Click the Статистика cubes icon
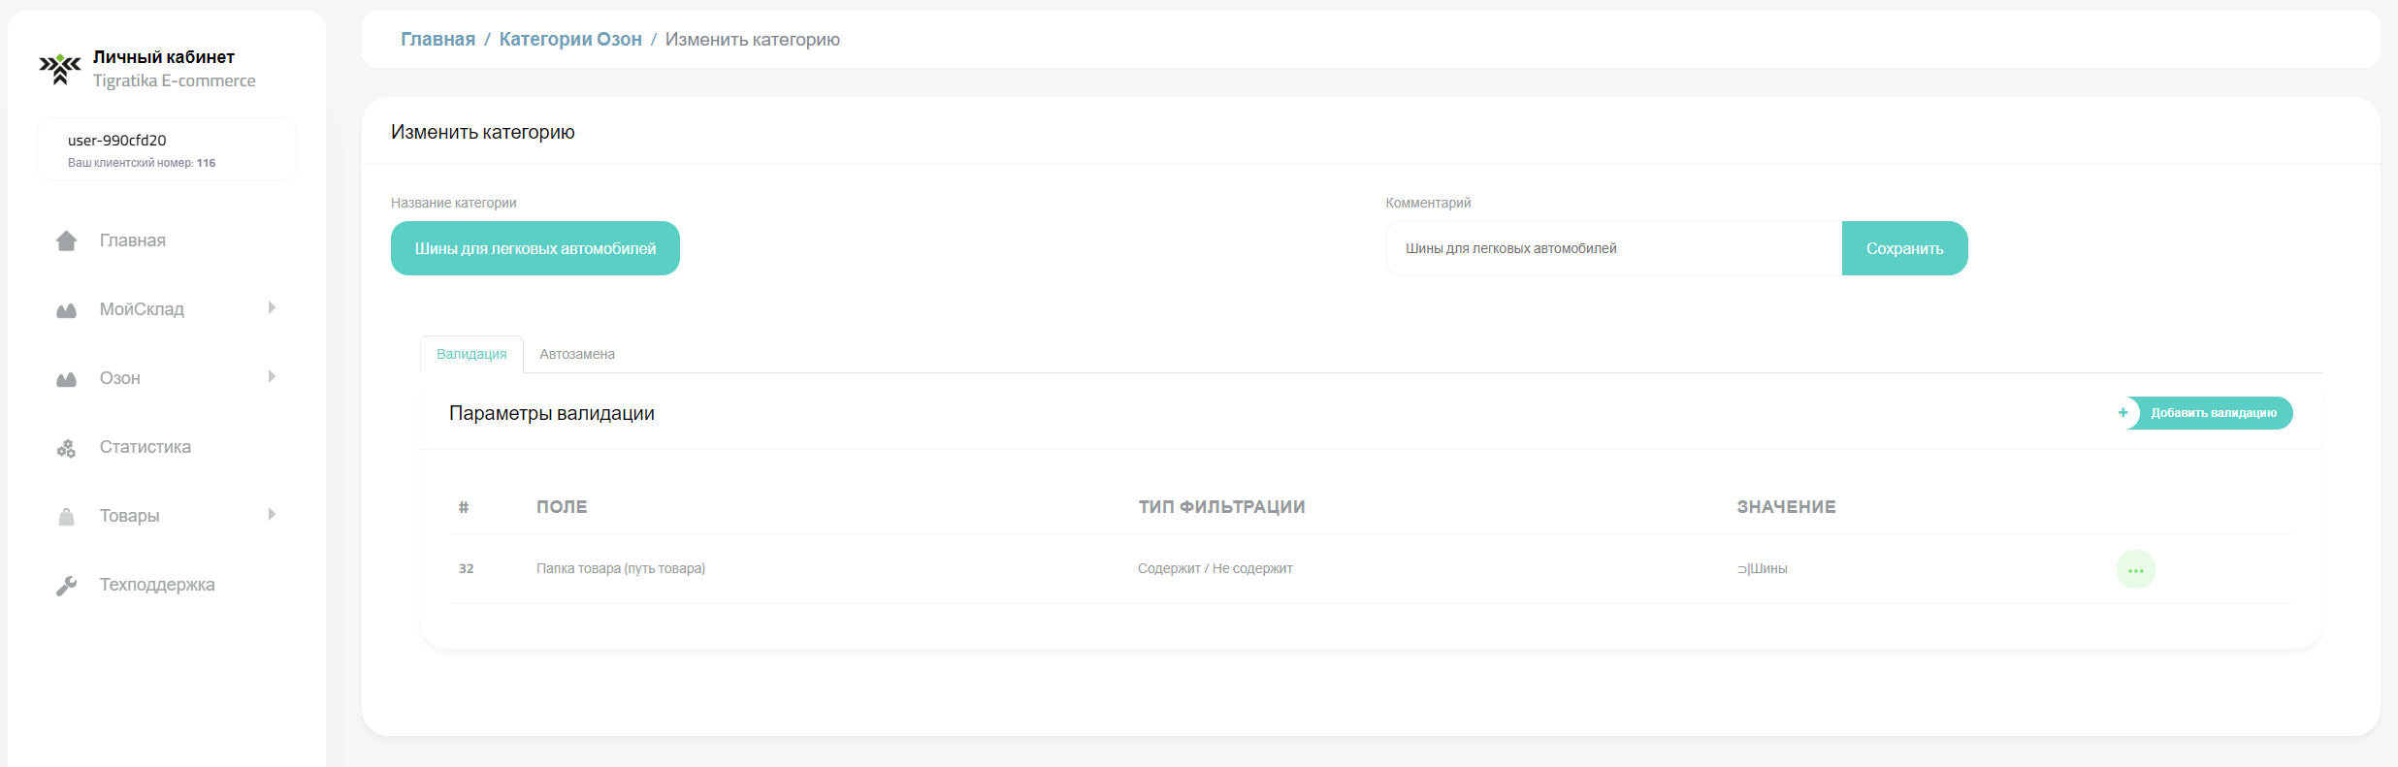This screenshot has width=2398, height=767. pyautogui.click(x=66, y=448)
